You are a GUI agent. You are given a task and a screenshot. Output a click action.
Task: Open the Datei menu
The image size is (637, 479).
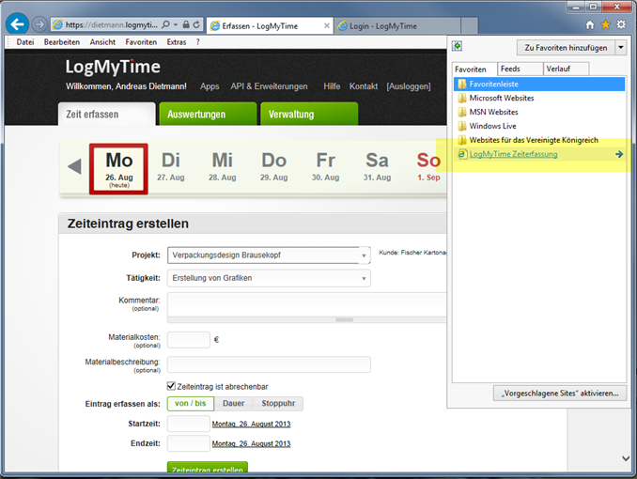tap(25, 42)
